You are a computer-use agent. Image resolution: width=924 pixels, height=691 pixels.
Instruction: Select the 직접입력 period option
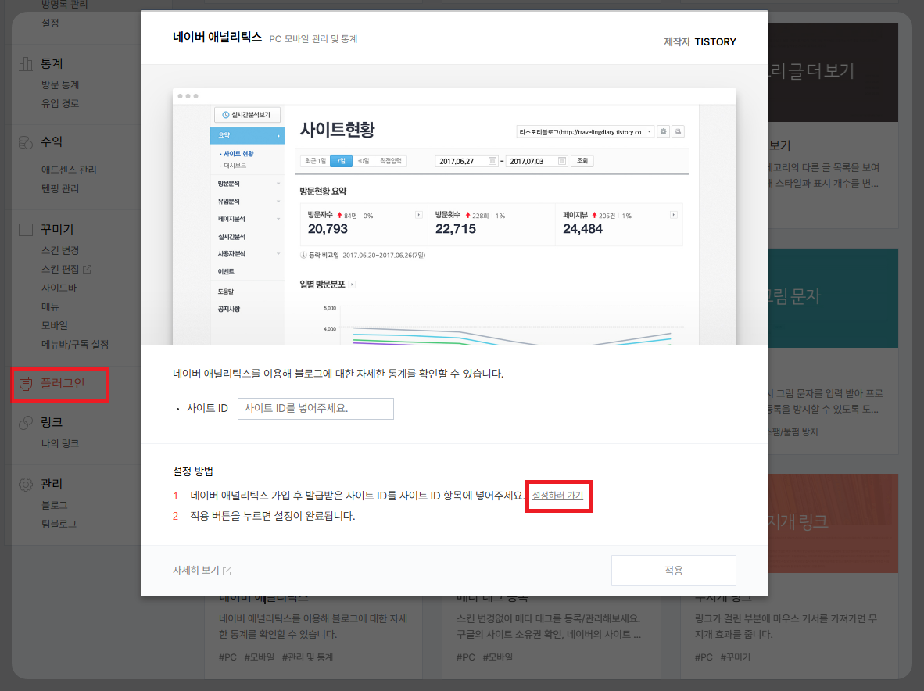(x=392, y=160)
